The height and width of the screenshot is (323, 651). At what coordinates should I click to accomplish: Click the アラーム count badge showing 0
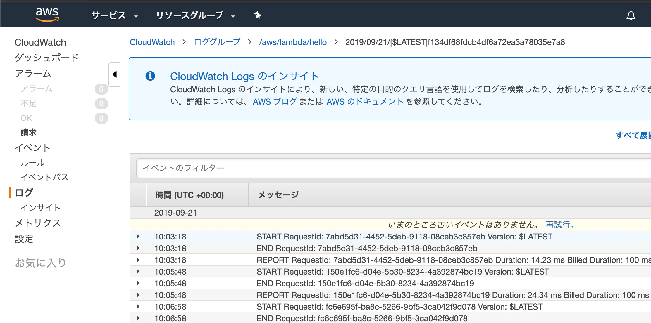pyautogui.click(x=101, y=89)
